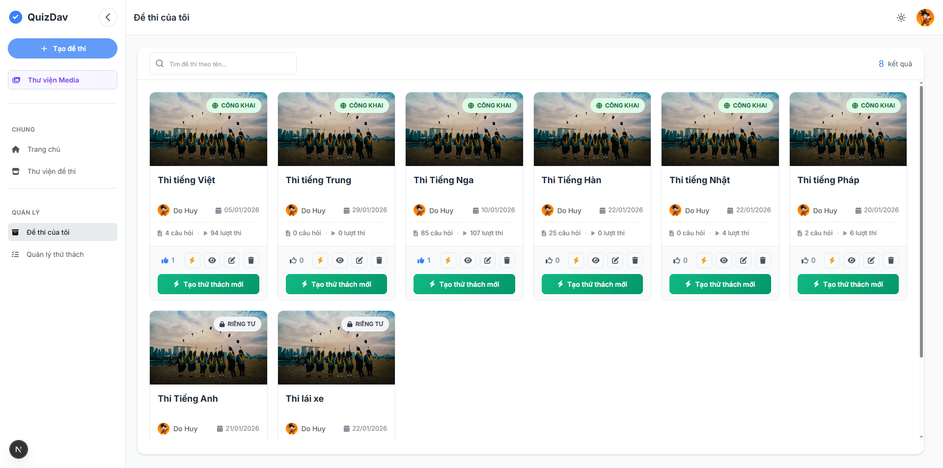Create new challenge for Thi tiếng Nhật

720,284
